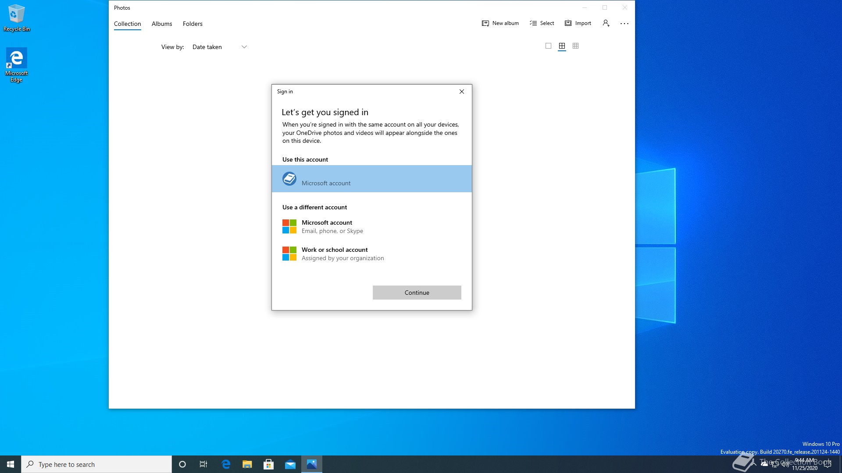Select the Recycle Bin desktop icon
The width and height of the screenshot is (842, 473).
17,18
